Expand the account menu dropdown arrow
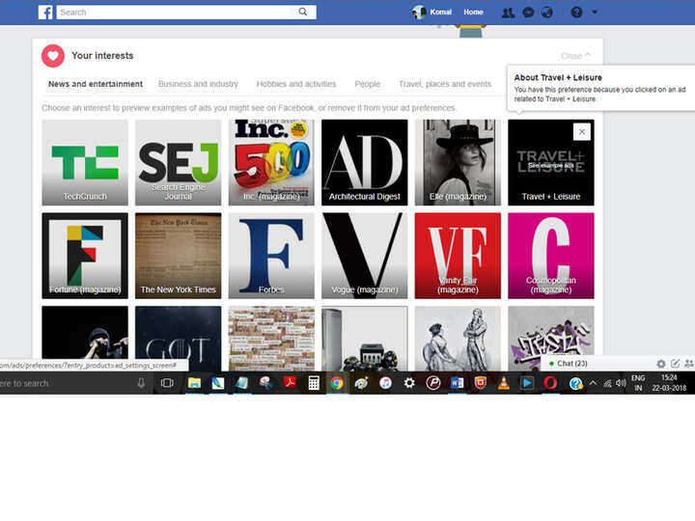The width and height of the screenshot is (695, 521). pos(595,13)
